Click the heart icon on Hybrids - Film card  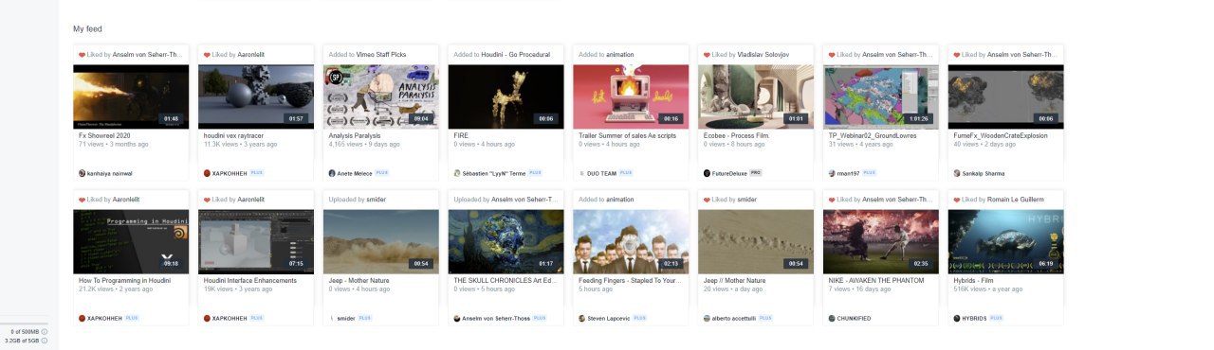(x=958, y=200)
